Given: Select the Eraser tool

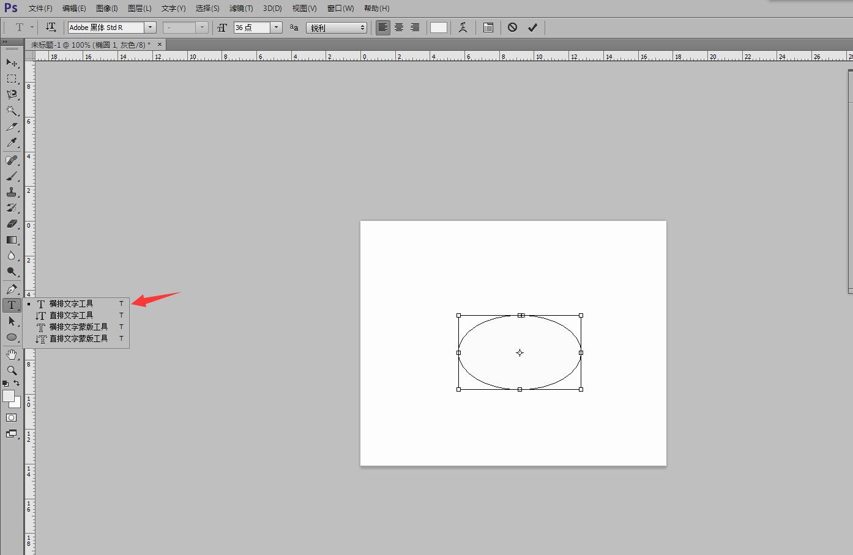Looking at the screenshot, I should (12, 224).
